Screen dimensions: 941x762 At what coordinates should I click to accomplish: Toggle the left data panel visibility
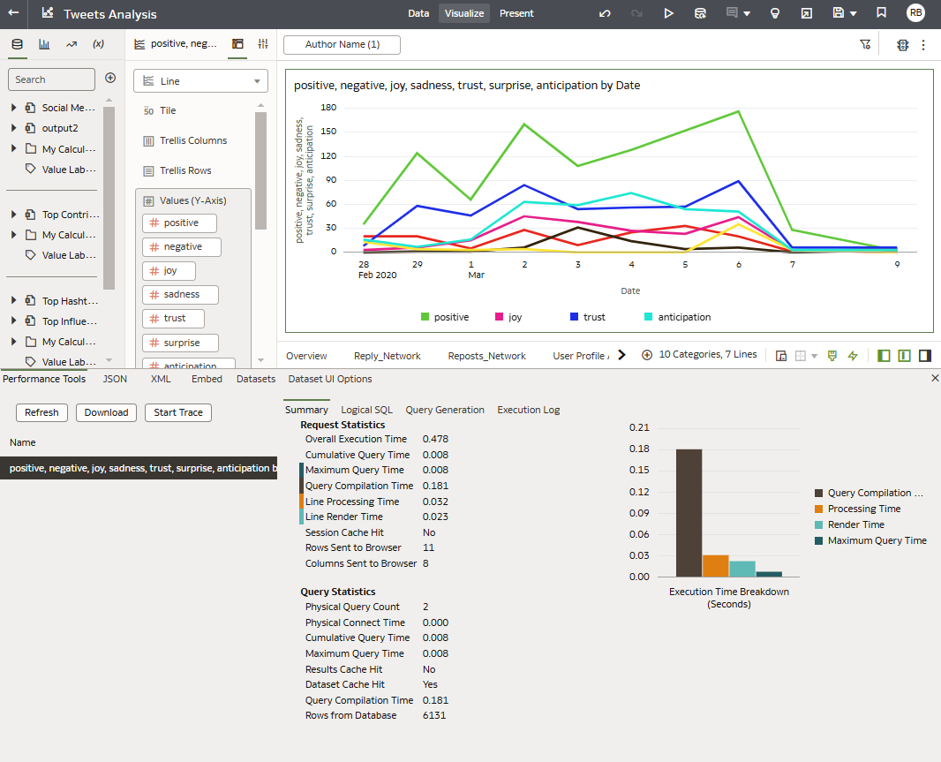(x=884, y=355)
